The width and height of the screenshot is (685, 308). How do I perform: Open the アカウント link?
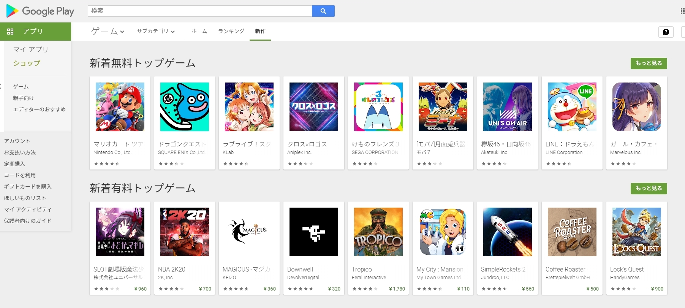[x=17, y=141]
